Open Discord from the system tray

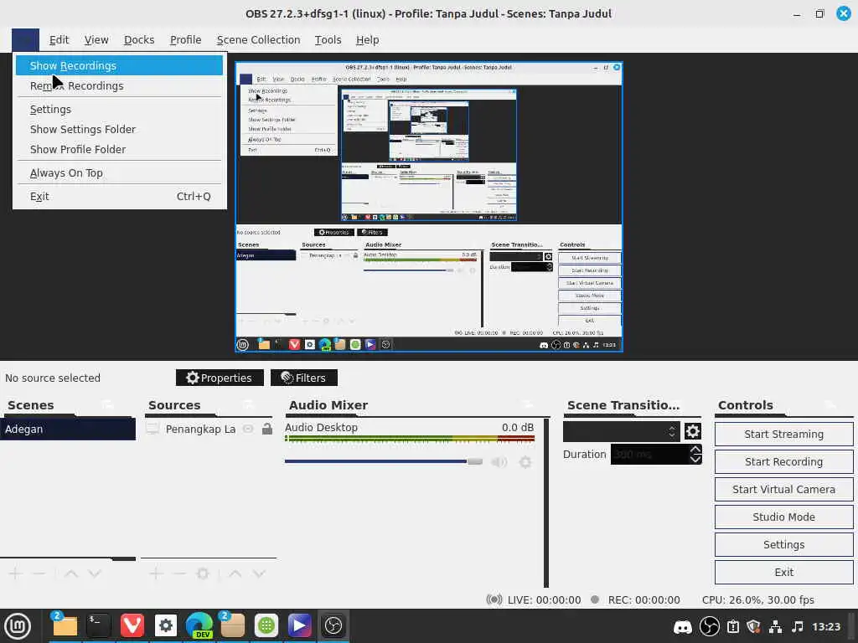pyautogui.click(x=682, y=627)
